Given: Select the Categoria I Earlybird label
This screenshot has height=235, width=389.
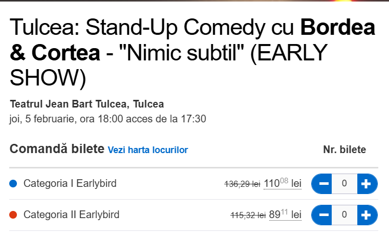Looking at the screenshot, I should [x=70, y=184].
